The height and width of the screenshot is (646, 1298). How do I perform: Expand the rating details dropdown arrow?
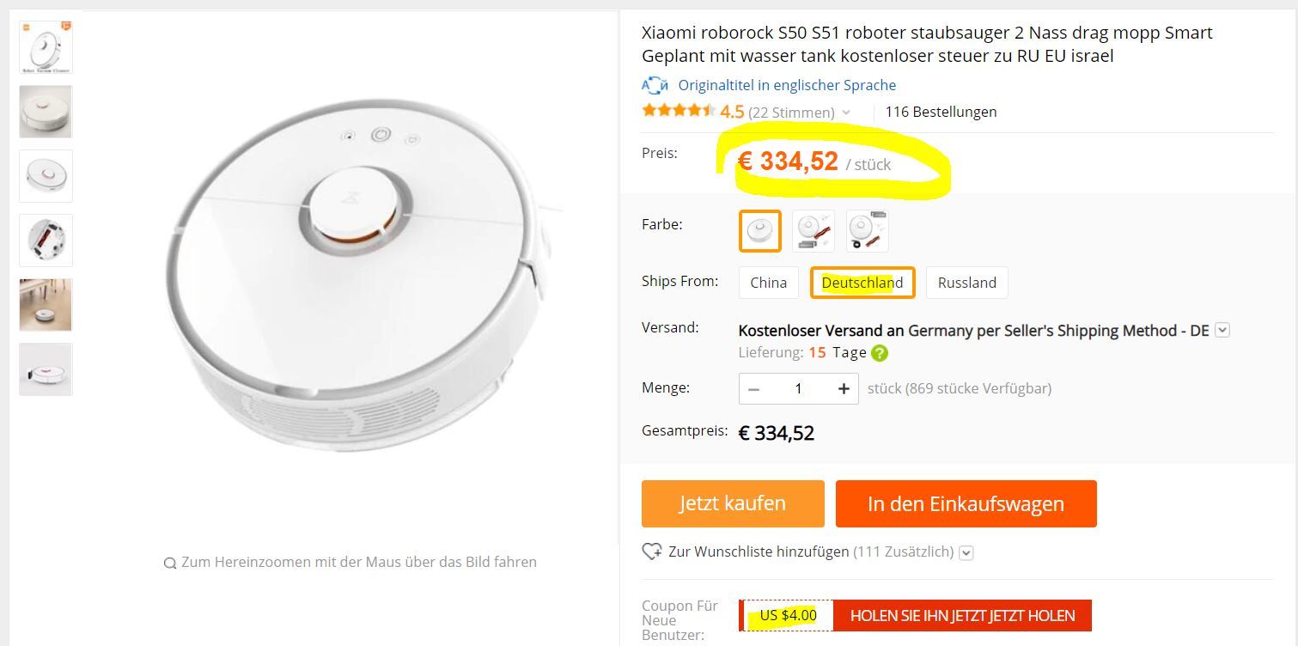(x=846, y=113)
